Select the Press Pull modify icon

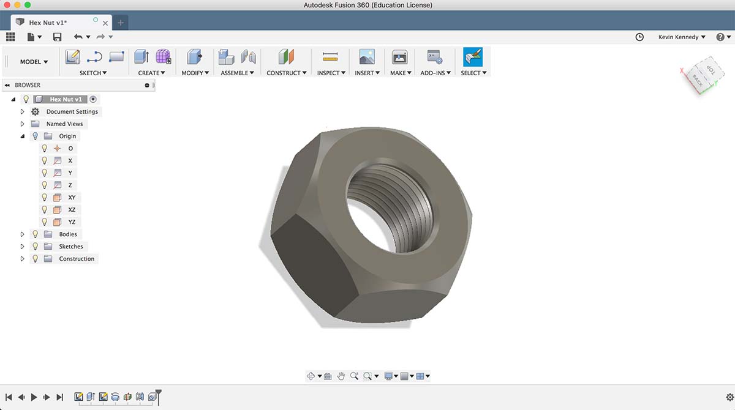click(195, 57)
